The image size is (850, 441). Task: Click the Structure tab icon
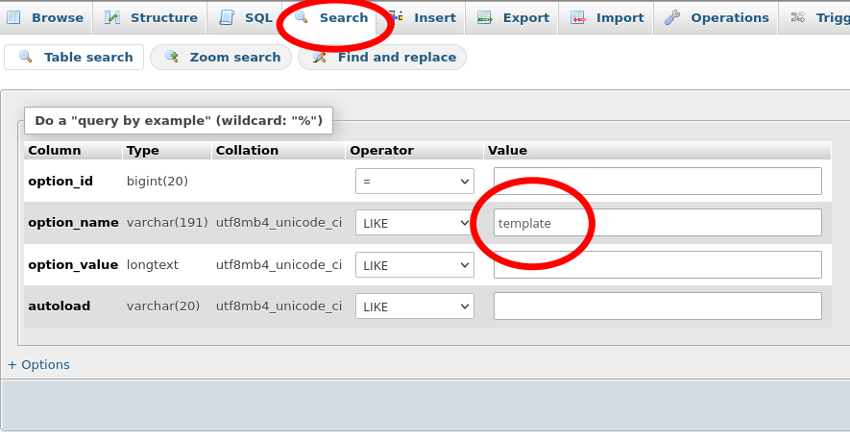click(112, 17)
